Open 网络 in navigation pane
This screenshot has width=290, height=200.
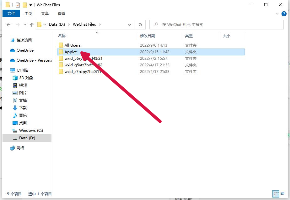pos(20,148)
